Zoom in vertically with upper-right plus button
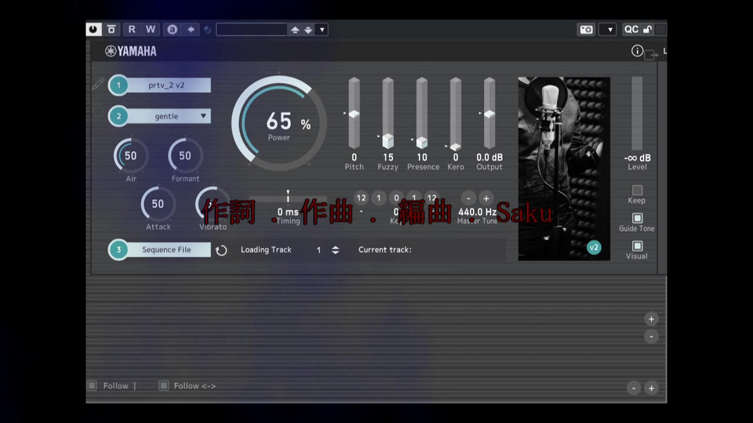The height and width of the screenshot is (423, 753). (651, 319)
